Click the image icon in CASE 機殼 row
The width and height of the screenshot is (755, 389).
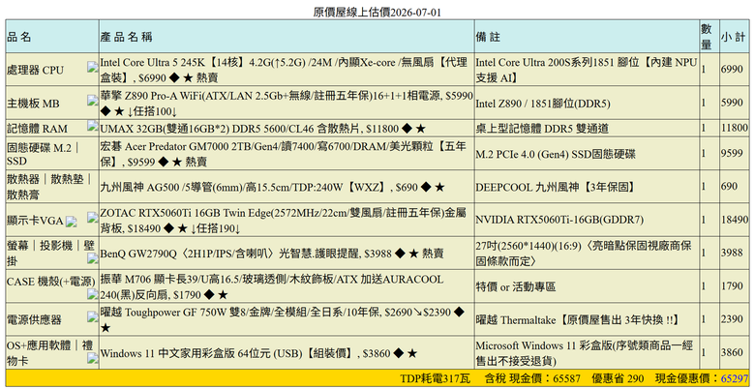point(93,294)
